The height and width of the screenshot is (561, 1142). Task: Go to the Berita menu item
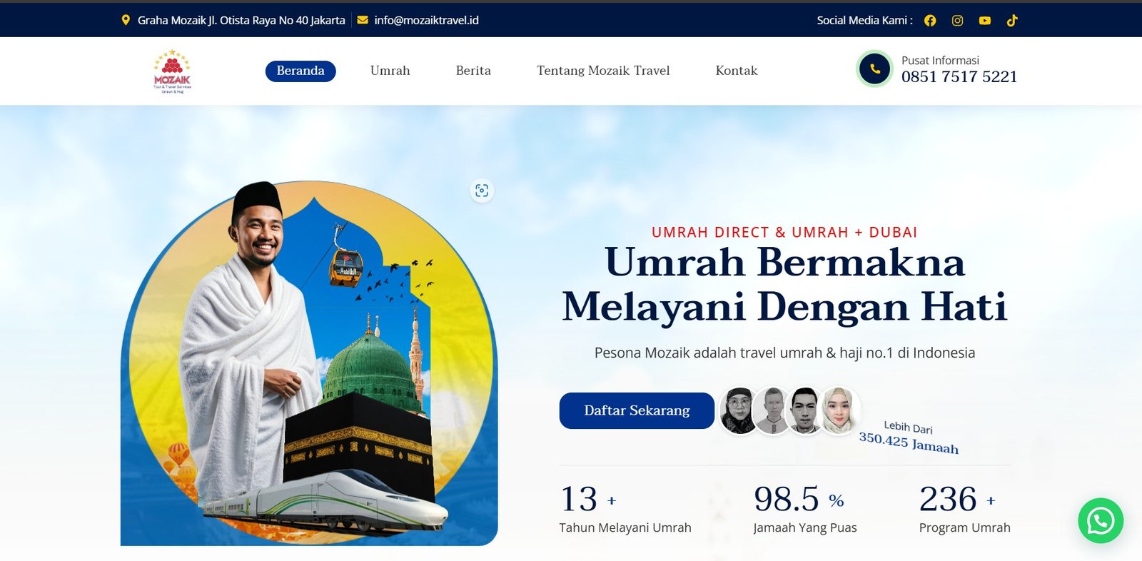473,71
